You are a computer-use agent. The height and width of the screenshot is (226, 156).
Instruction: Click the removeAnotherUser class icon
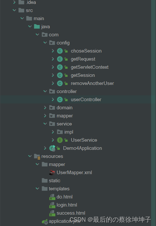pos(60,83)
